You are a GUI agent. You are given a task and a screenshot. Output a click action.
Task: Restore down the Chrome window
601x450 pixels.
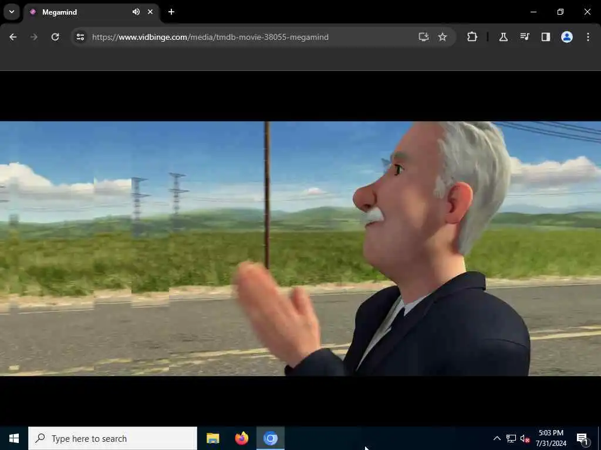561,12
